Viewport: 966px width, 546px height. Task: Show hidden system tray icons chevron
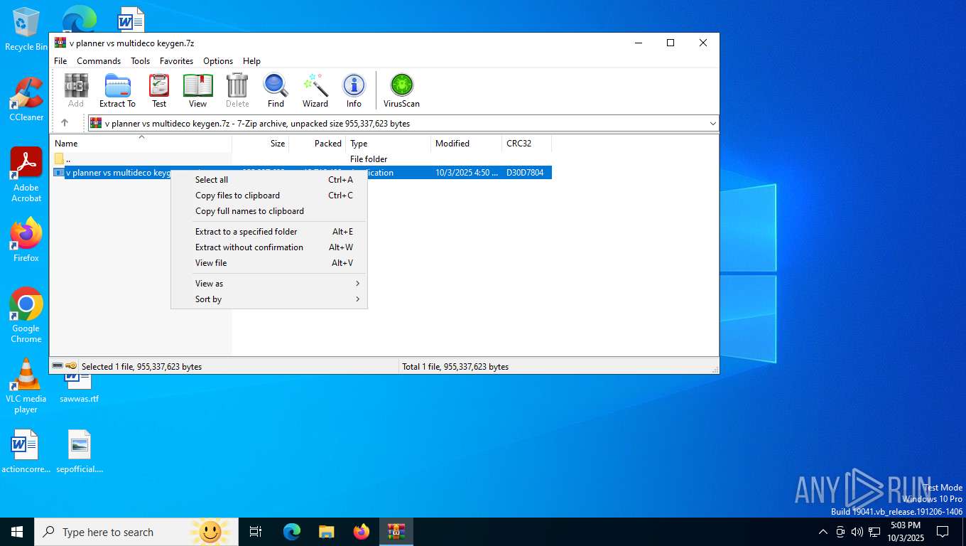(823, 532)
